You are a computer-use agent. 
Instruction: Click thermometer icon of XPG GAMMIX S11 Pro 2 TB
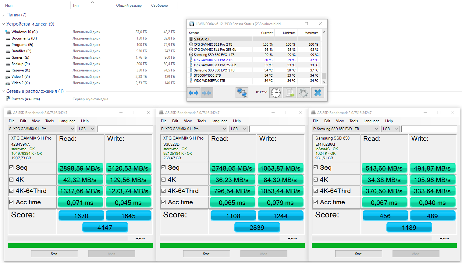(191, 60)
